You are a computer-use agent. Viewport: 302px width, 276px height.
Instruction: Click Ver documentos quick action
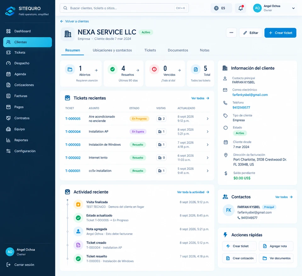pos(276,258)
